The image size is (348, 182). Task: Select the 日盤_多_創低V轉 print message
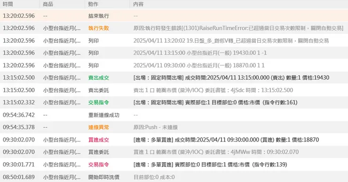[231, 40]
